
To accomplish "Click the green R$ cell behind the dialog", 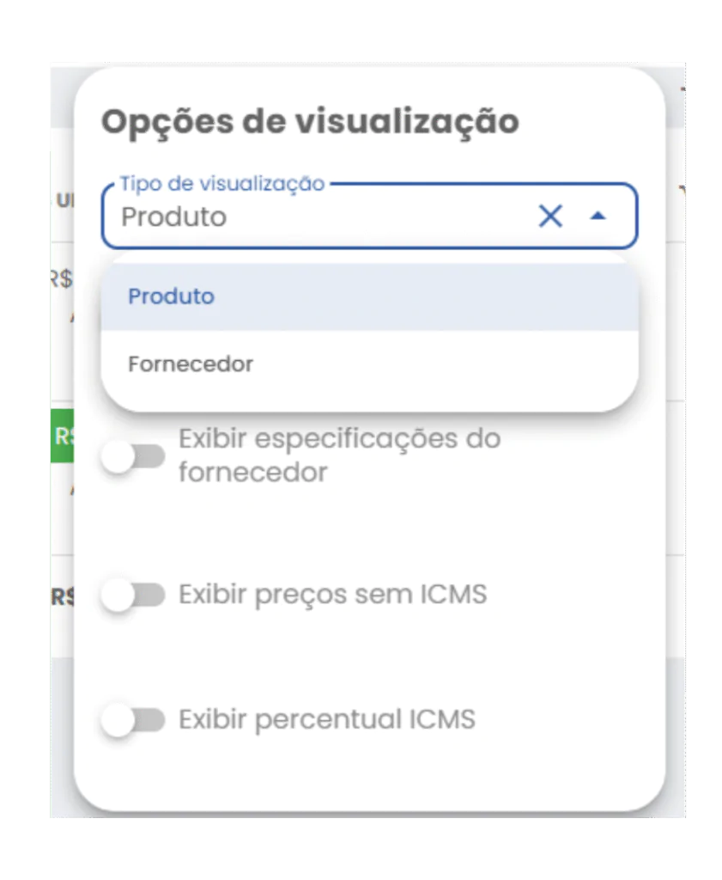I will pyautogui.click(x=62, y=436).
